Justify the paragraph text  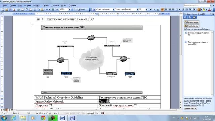[173, 10]
